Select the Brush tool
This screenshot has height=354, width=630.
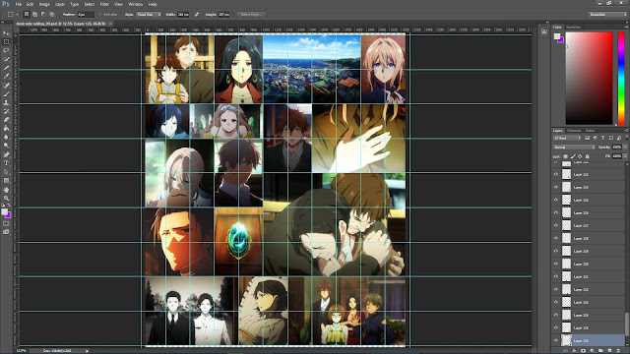(6, 94)
